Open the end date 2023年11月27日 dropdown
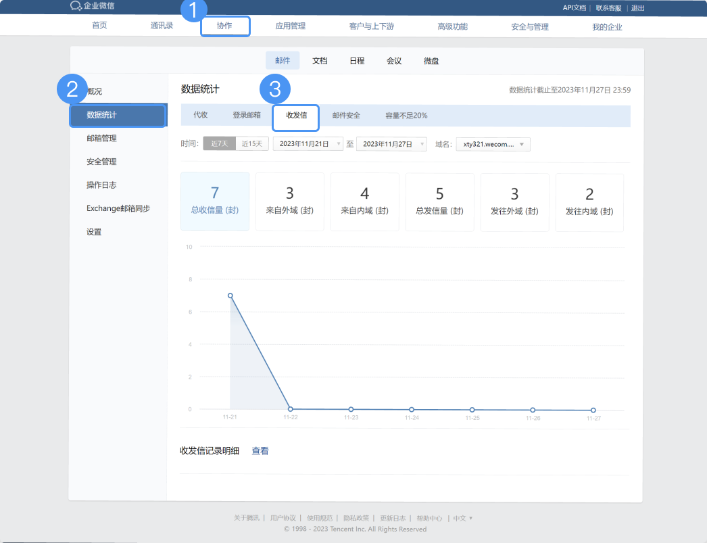 coord(391,144)
